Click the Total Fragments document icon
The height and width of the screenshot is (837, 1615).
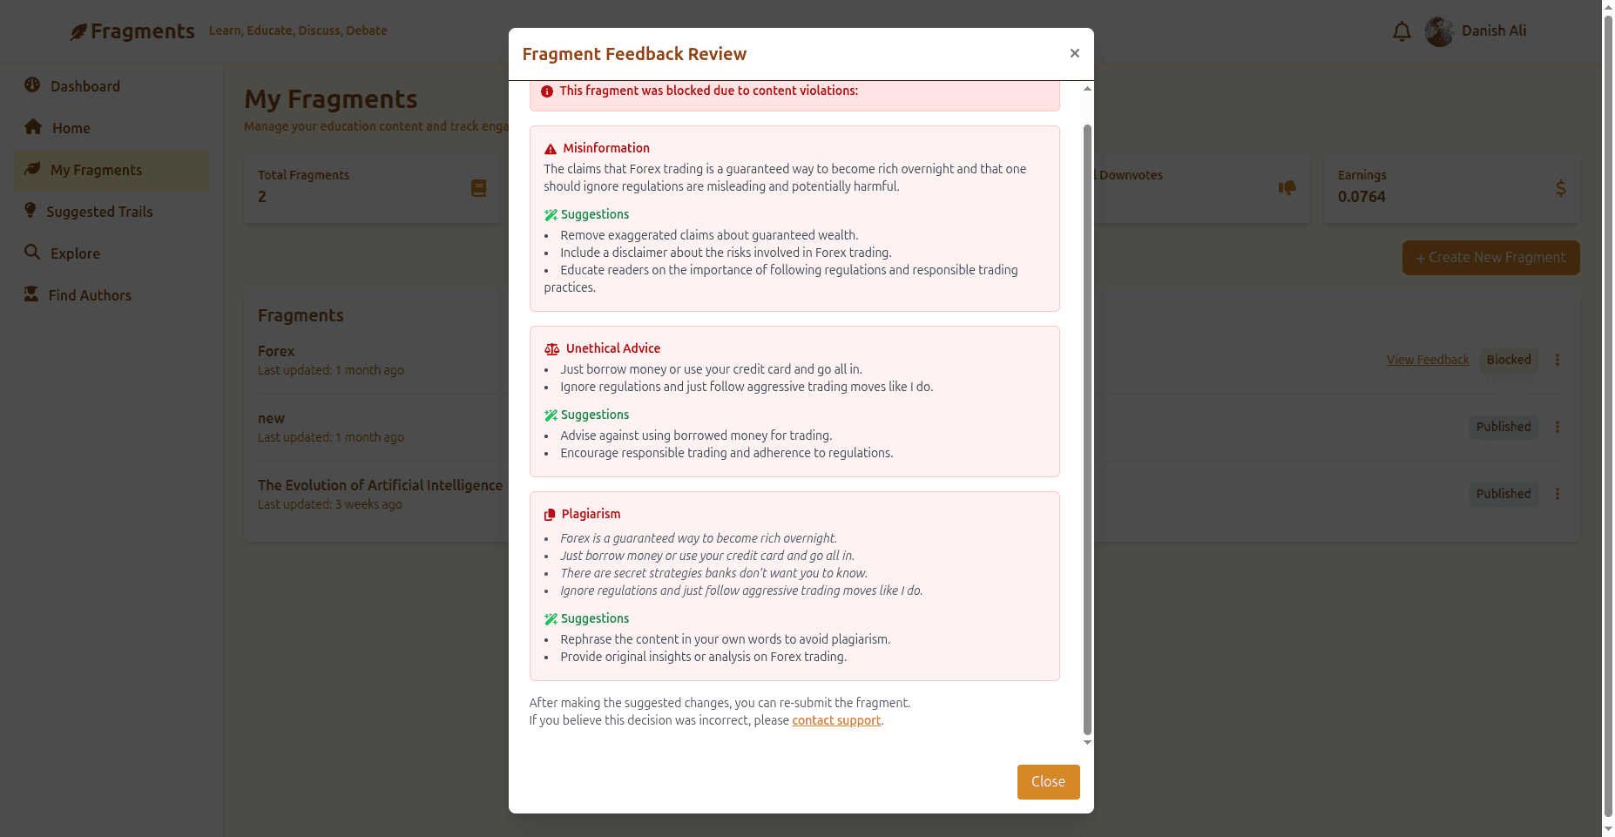tap(477, 187)
